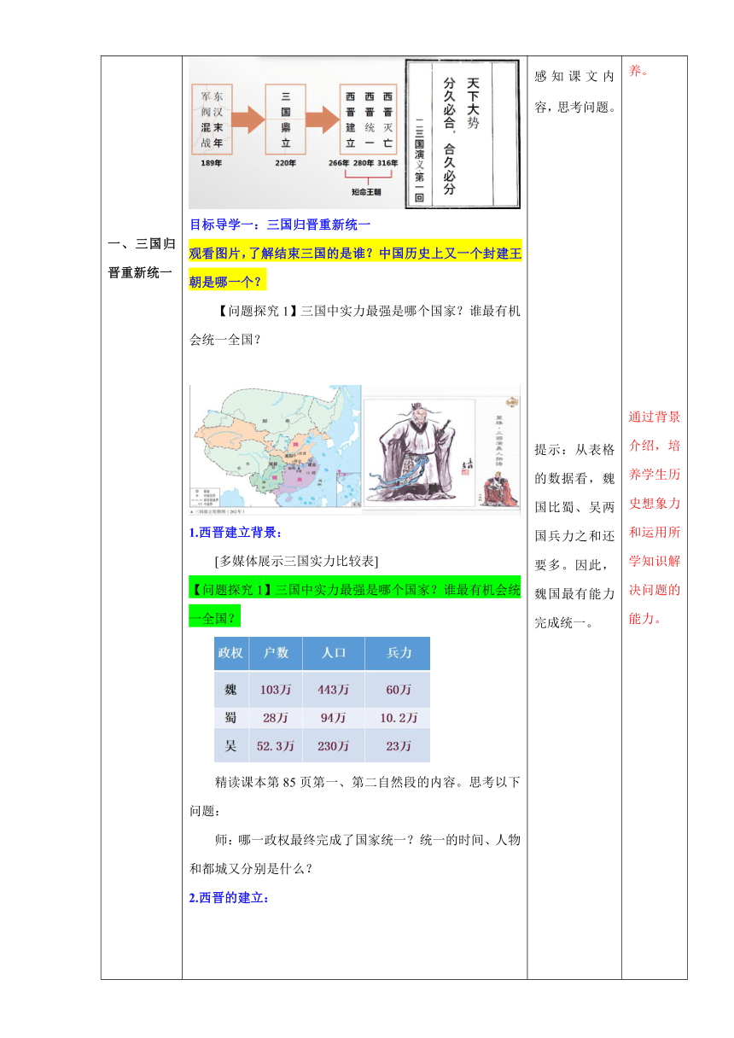
Task: Click the heading 目标导学一：三国归晋重新统一
Action: pyautogui.click(x=279, y=225)
